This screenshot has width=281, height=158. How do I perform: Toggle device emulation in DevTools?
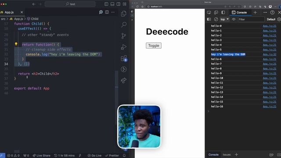point(216,12)
